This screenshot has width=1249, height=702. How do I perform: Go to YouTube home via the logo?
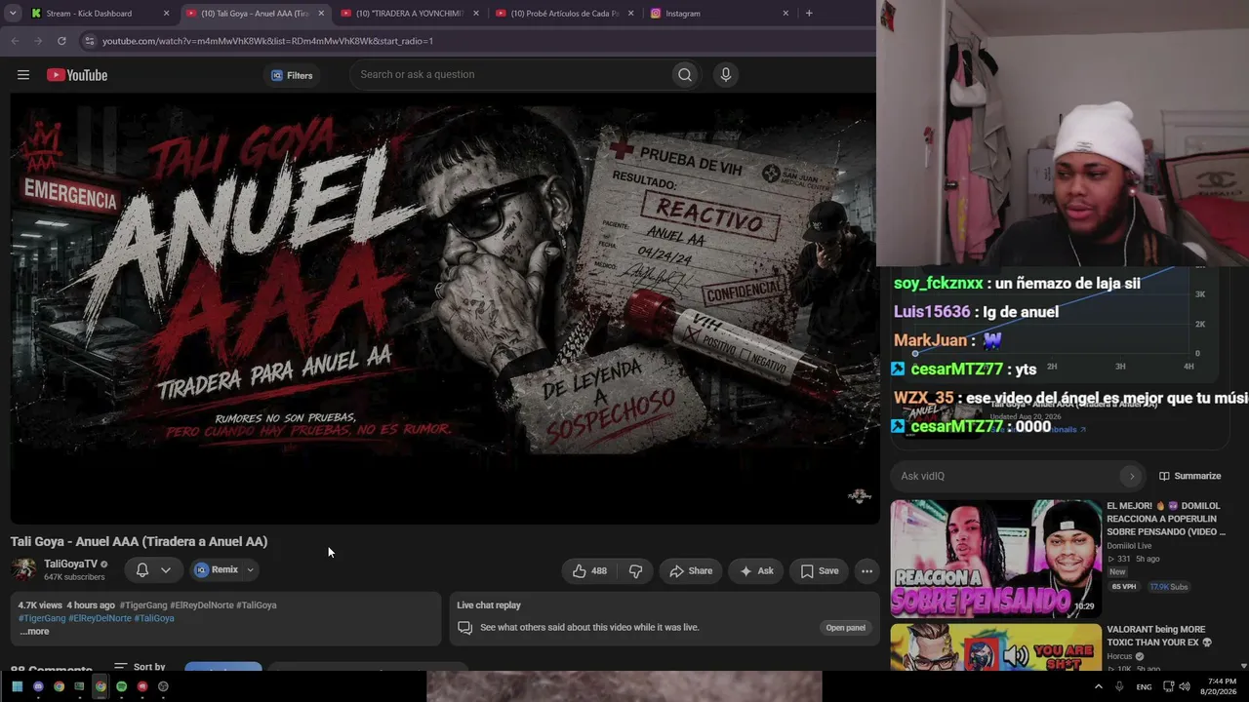(x=77, y=75)
